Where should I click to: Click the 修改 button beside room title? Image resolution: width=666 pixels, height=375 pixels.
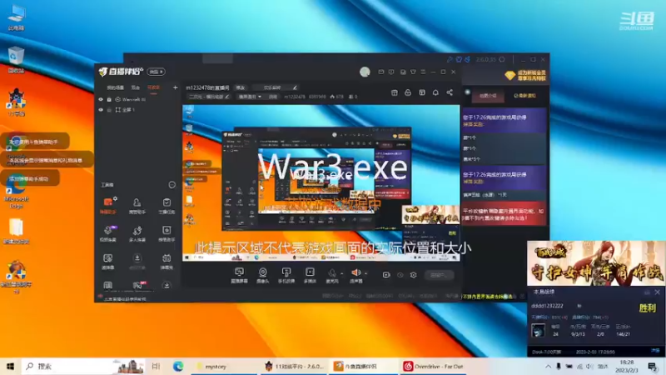click(x=241, y=87)
